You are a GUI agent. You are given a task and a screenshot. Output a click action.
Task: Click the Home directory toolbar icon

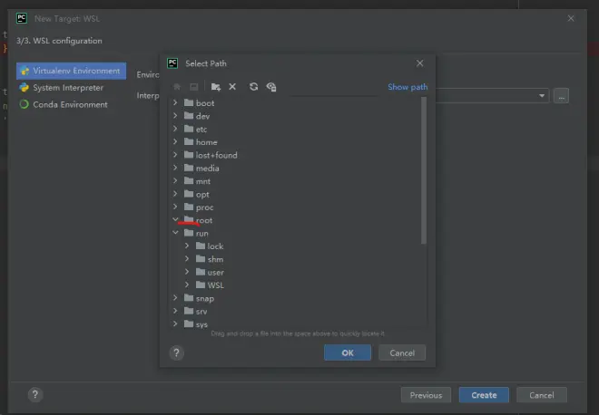click(177, 87)
